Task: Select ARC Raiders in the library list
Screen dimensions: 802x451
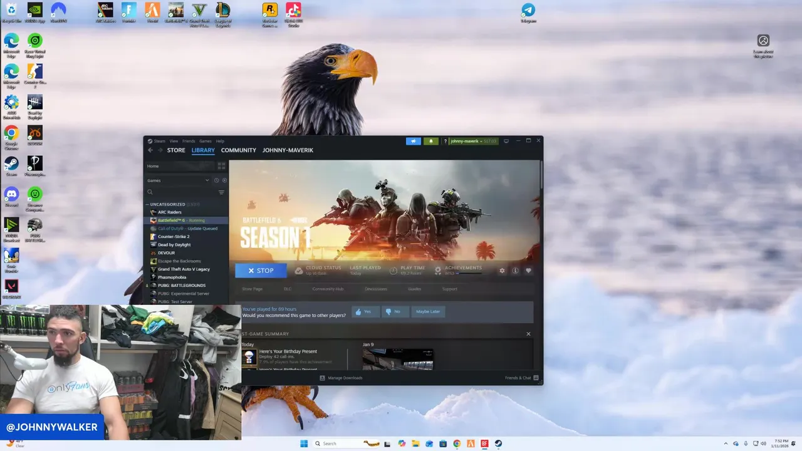Action: [x=169, y=212]
